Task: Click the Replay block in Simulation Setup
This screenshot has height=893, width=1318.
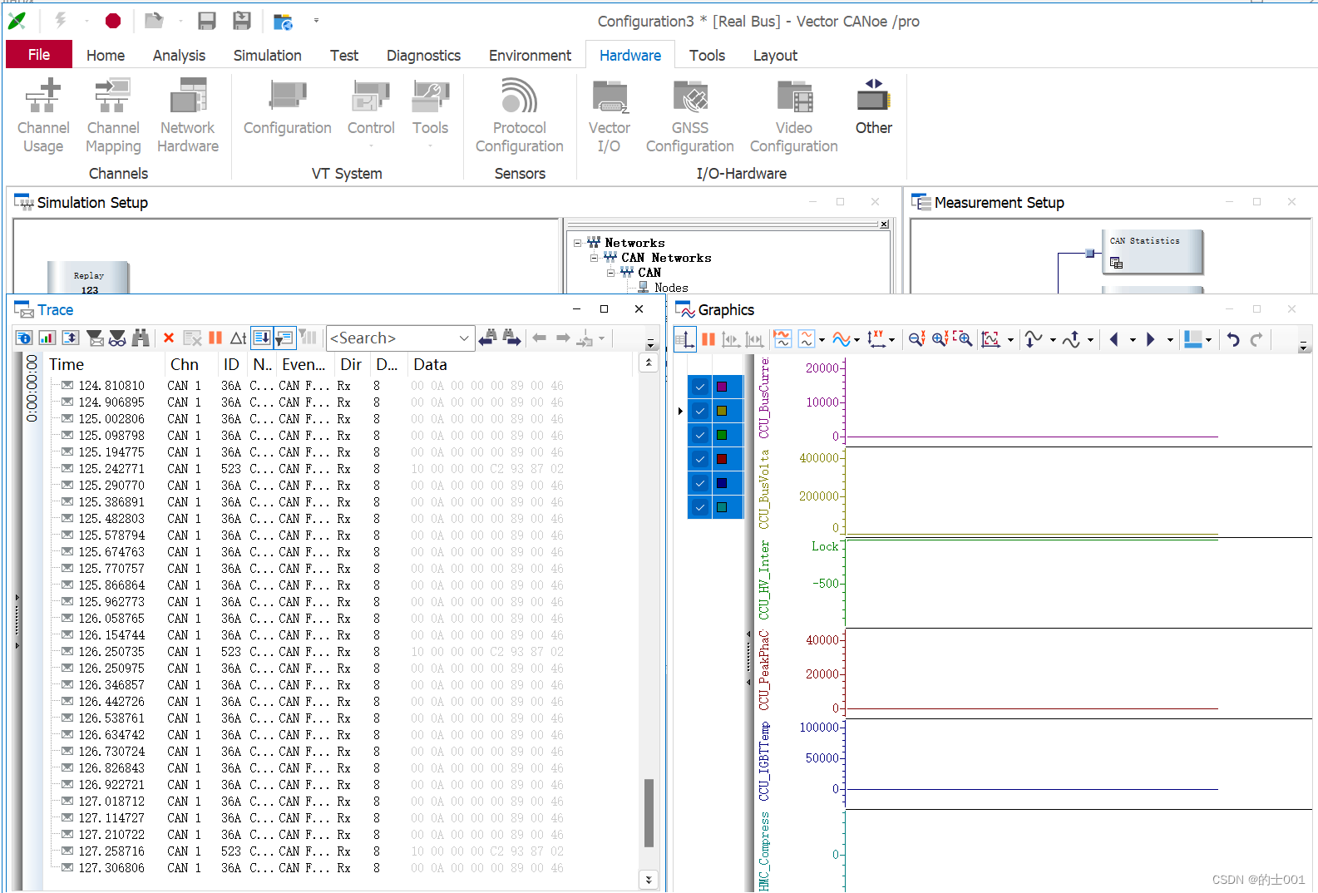Action: point(89,279)
